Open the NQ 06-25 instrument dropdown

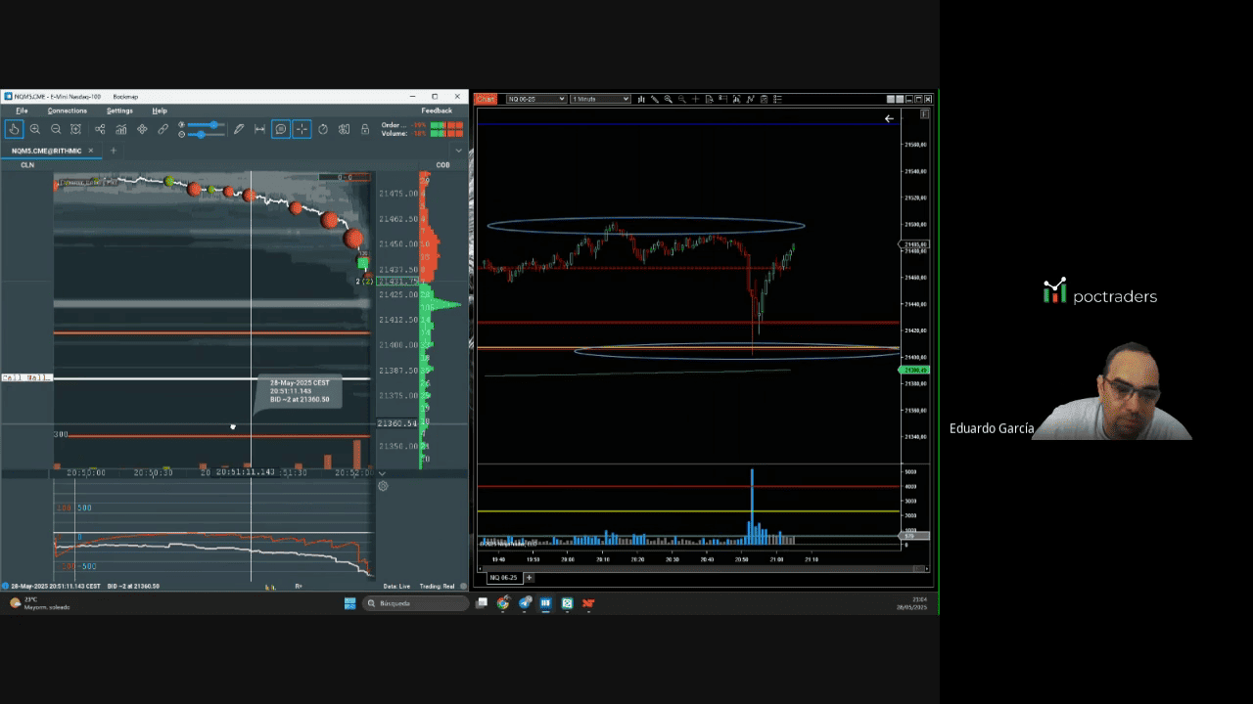click(534, 99)
